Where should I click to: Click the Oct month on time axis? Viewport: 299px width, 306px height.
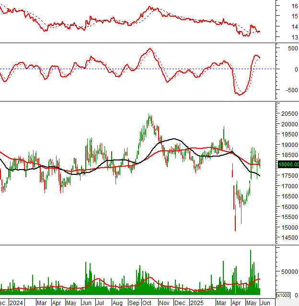tap(147, 303)
